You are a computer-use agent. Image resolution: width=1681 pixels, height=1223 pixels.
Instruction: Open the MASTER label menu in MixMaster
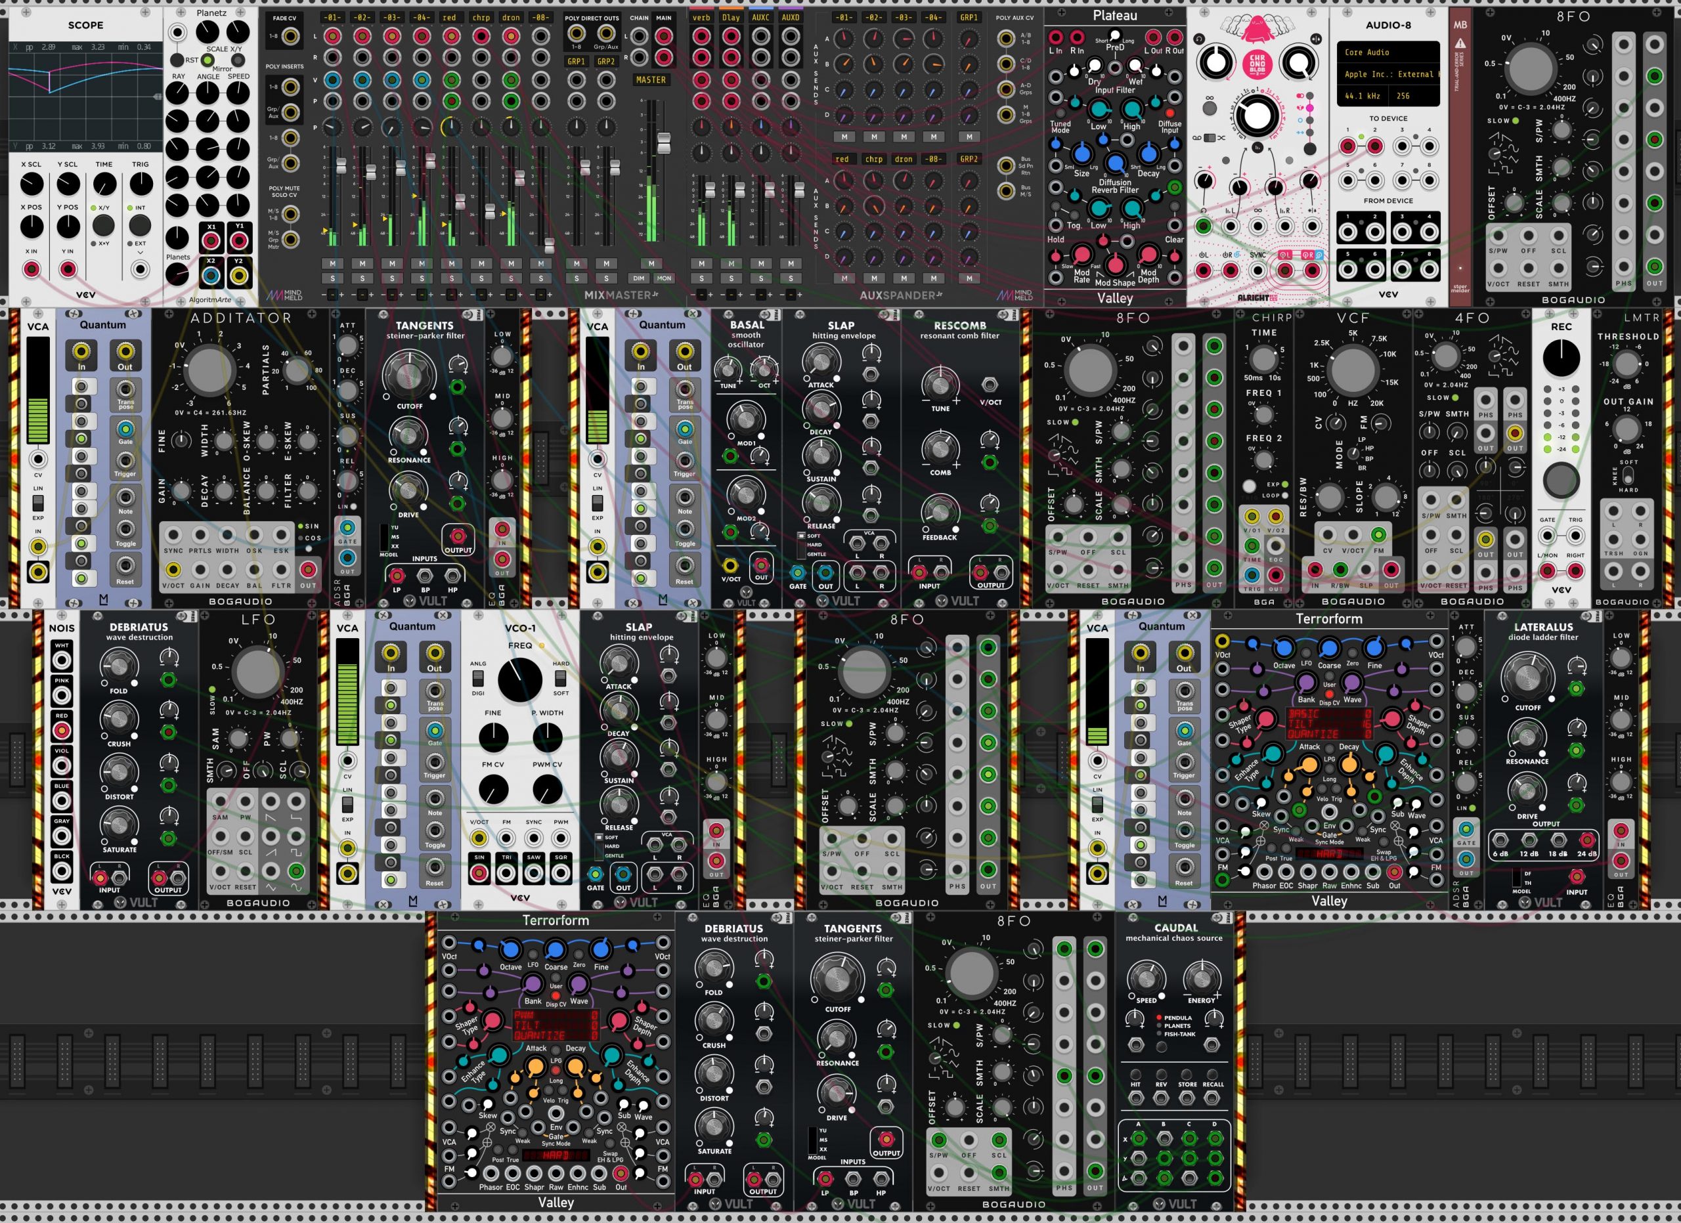click(x=651, y=80)
